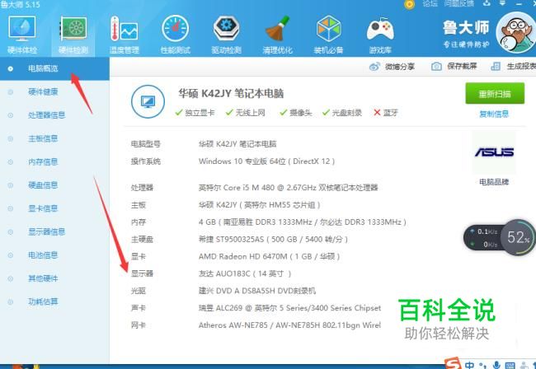Click the 52% memory usage ball
The height and width of the screenshot is (369, 536).
[x=519, y=237]
